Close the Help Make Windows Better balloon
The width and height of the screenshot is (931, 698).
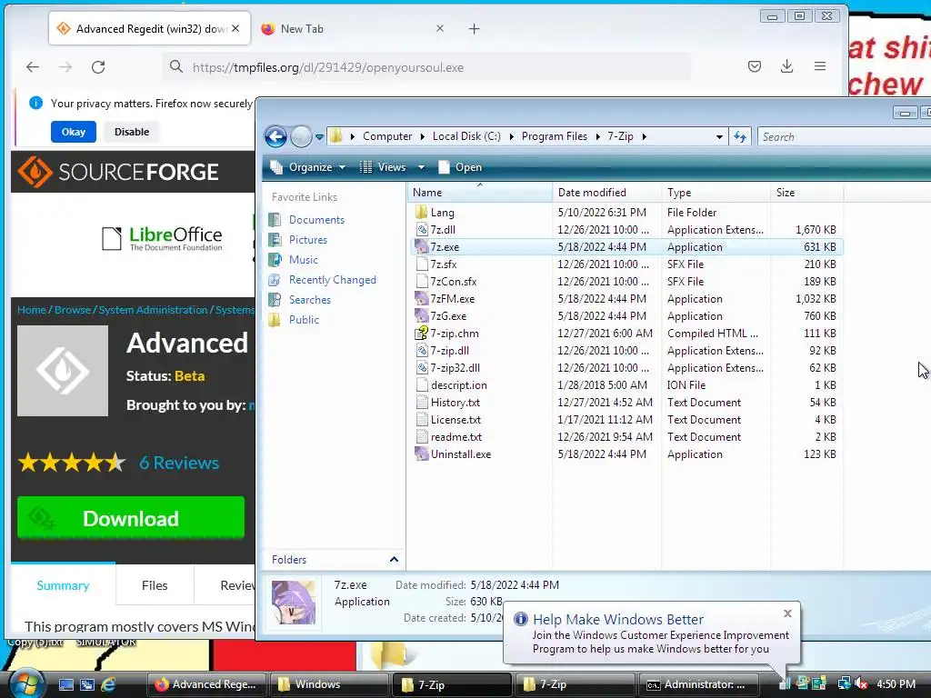[787, 613]
